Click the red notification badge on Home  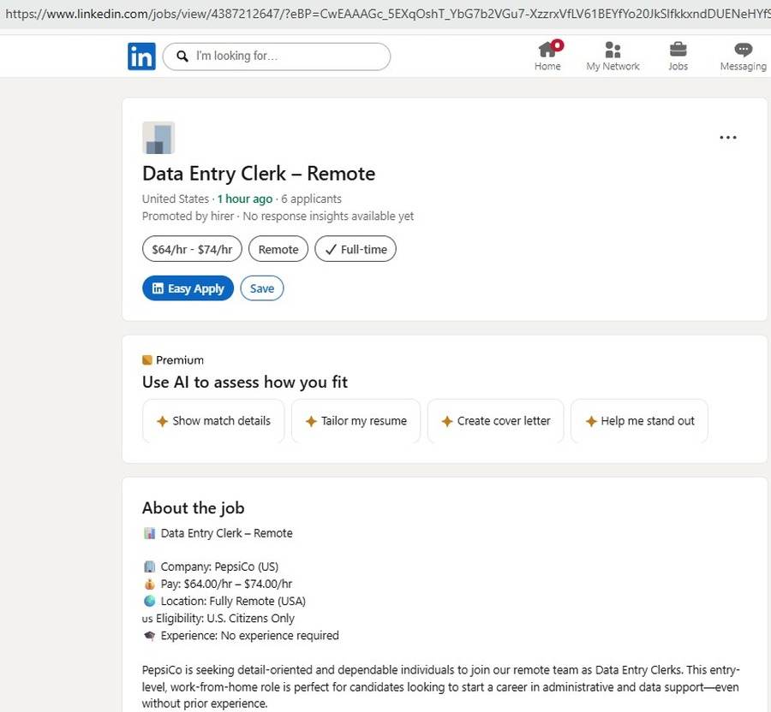point(557,45)
